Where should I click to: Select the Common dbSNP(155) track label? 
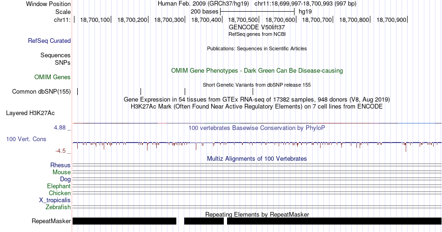(x=41, y=91)
